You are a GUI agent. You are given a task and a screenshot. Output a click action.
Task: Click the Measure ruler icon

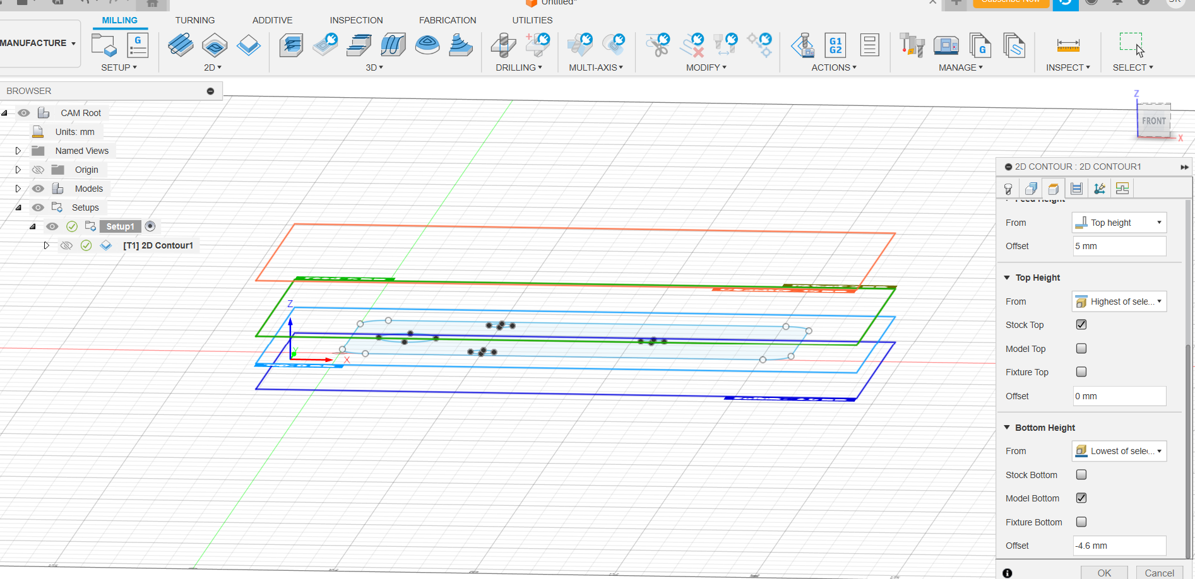(1068, 45)
